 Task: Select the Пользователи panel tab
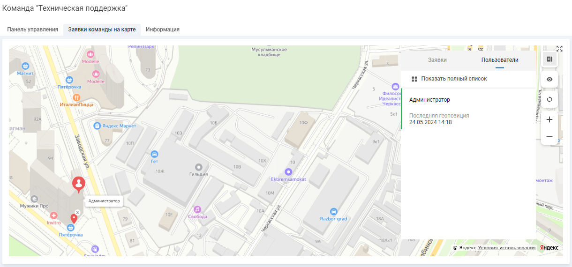point(499,60)
